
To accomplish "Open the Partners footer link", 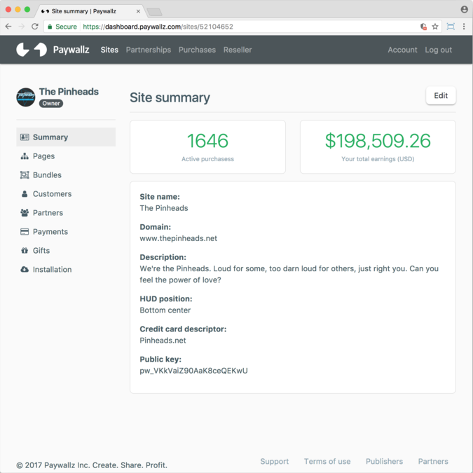I will [433, 462].
